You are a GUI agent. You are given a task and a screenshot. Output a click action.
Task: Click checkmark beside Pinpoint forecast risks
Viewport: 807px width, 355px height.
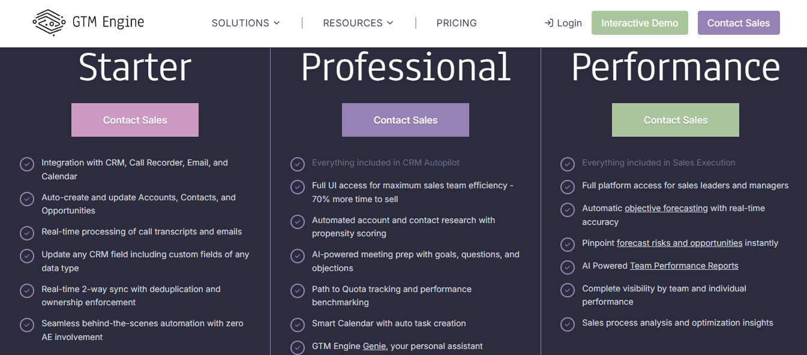(x=568, y=245)
